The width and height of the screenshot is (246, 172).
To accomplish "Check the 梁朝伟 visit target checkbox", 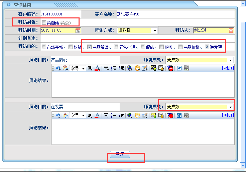I will [x=44, y=22].
